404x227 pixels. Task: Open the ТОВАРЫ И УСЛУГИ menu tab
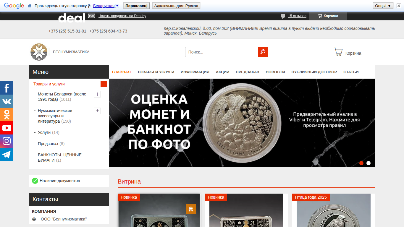point(156,72)
